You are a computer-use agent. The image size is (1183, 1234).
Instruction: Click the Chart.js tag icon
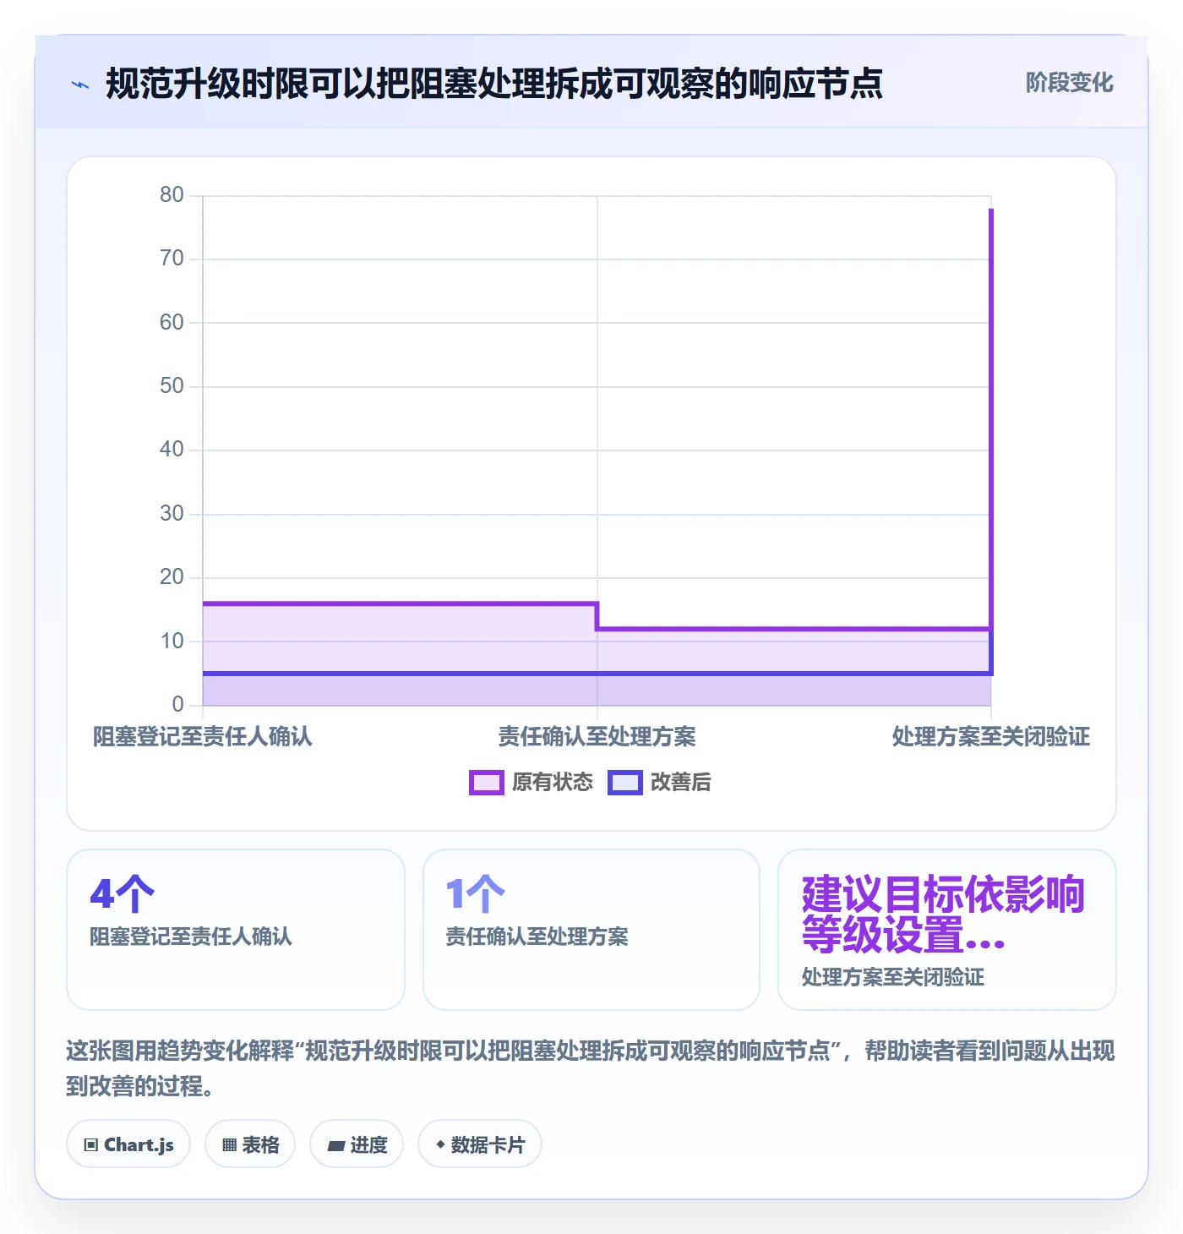(x=91, y=1145)
